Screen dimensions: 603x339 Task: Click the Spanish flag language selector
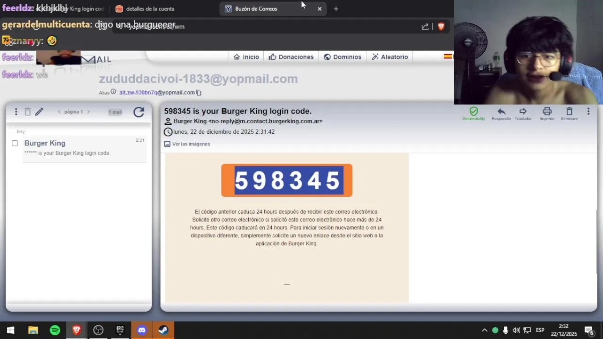point(448,56)
